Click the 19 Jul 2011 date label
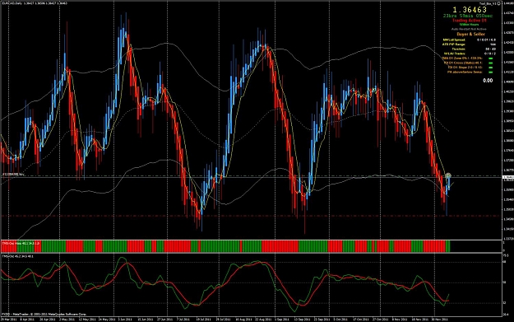This screenshot has width=514, height=322. (x=203, y=319)
